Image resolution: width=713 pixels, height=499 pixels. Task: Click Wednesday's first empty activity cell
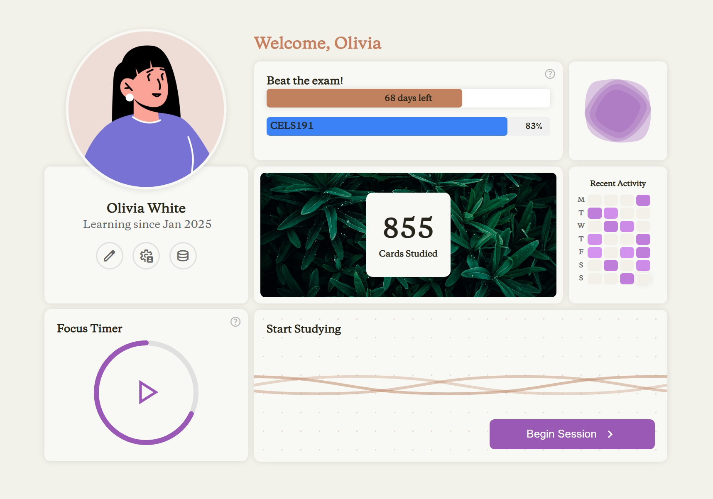[x=595, y=226]
